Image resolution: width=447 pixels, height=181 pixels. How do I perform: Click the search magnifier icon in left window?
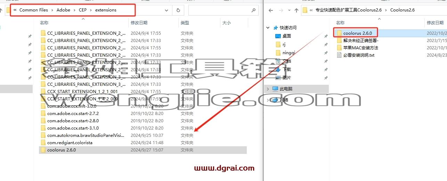coord(253,10)
